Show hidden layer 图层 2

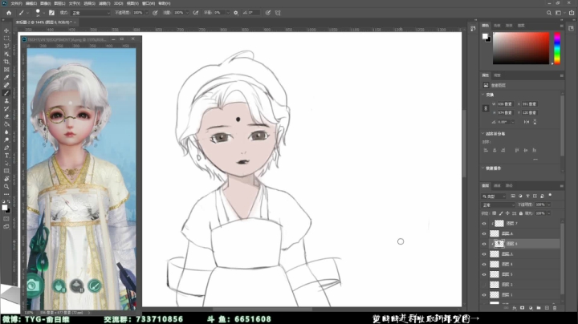pos(484,285)
